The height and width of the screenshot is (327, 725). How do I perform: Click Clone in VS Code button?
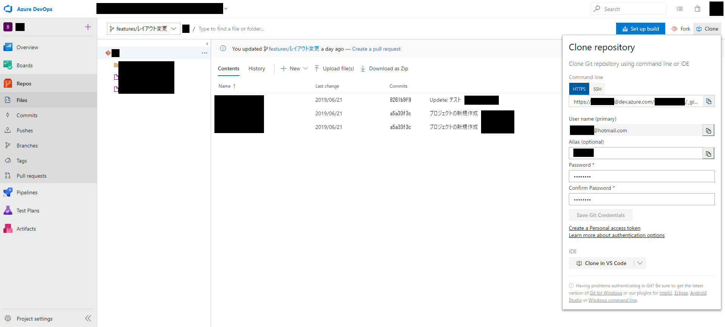point(601,263)
